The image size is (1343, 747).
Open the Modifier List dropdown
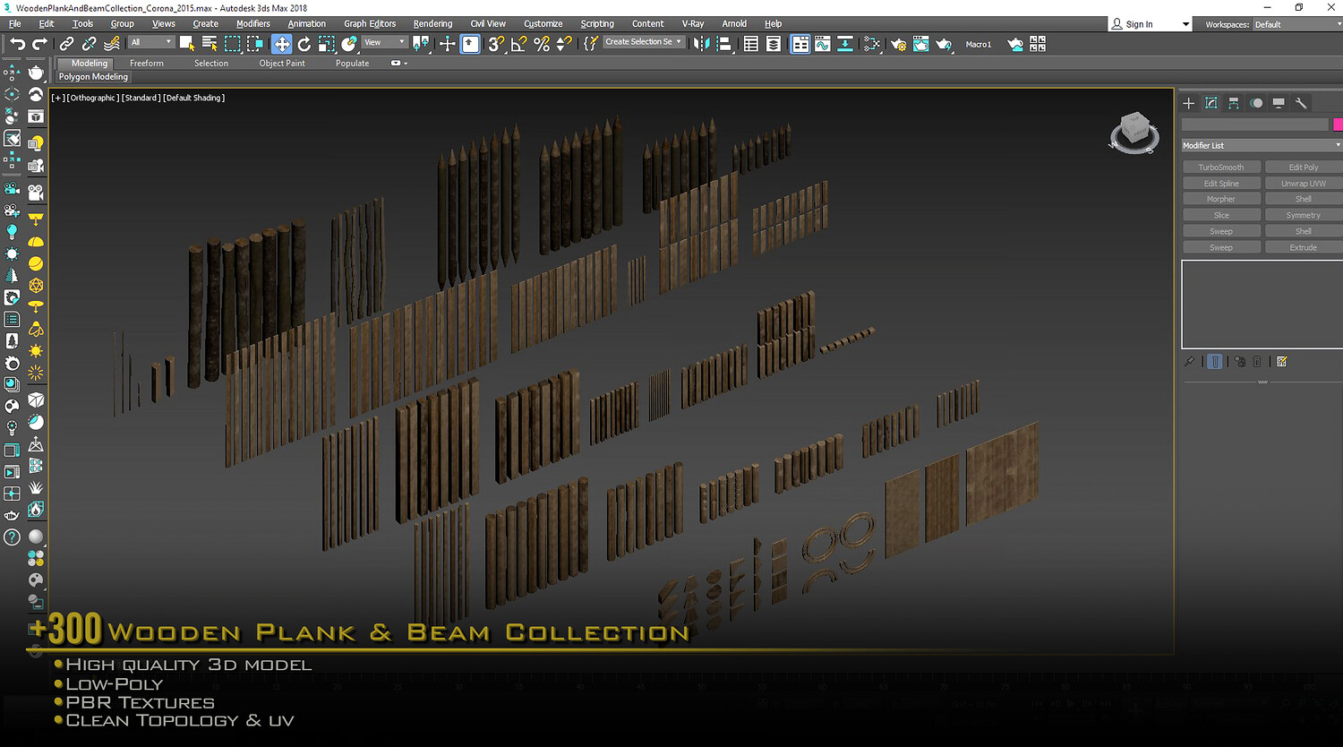point(1262,145)
